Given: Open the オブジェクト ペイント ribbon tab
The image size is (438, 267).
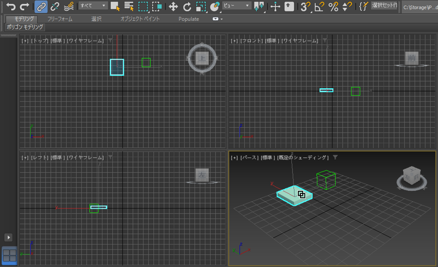Looking at the screenshot, I should pyautogui.click(x=140, y=19).
